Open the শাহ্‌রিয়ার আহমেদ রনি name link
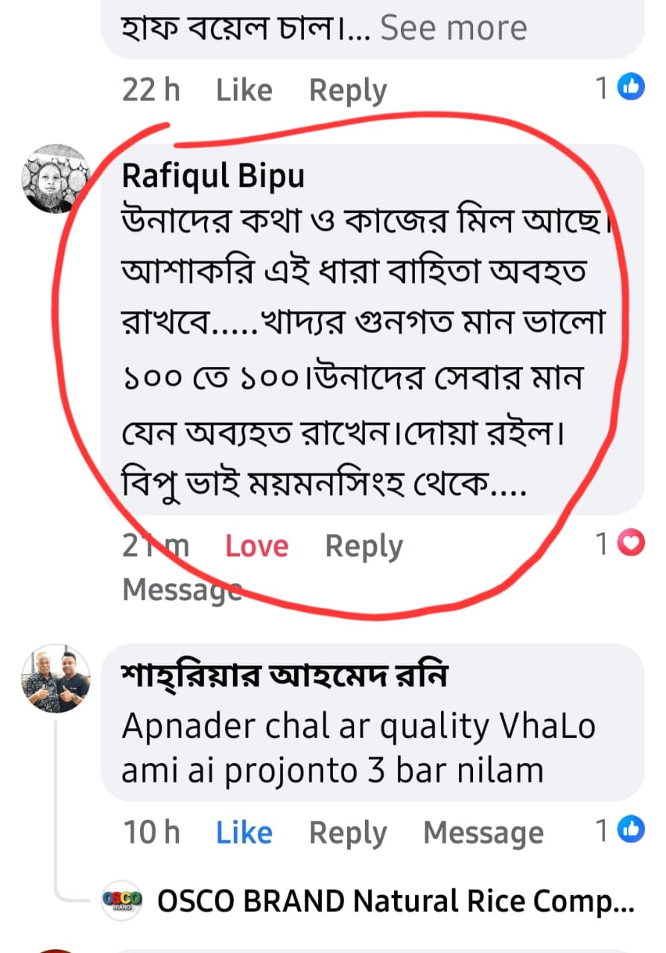This screenshot has height=953, width=666. pyautogui.click(x=285, y=676)
